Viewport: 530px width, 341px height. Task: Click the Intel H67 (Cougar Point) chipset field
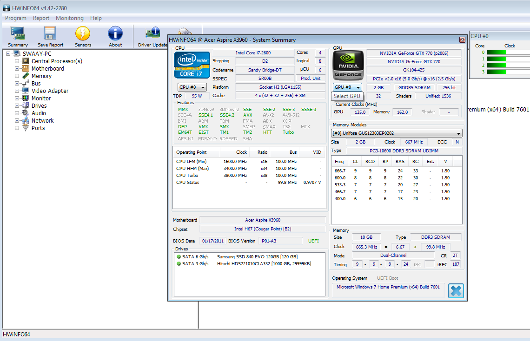point(263,229)
